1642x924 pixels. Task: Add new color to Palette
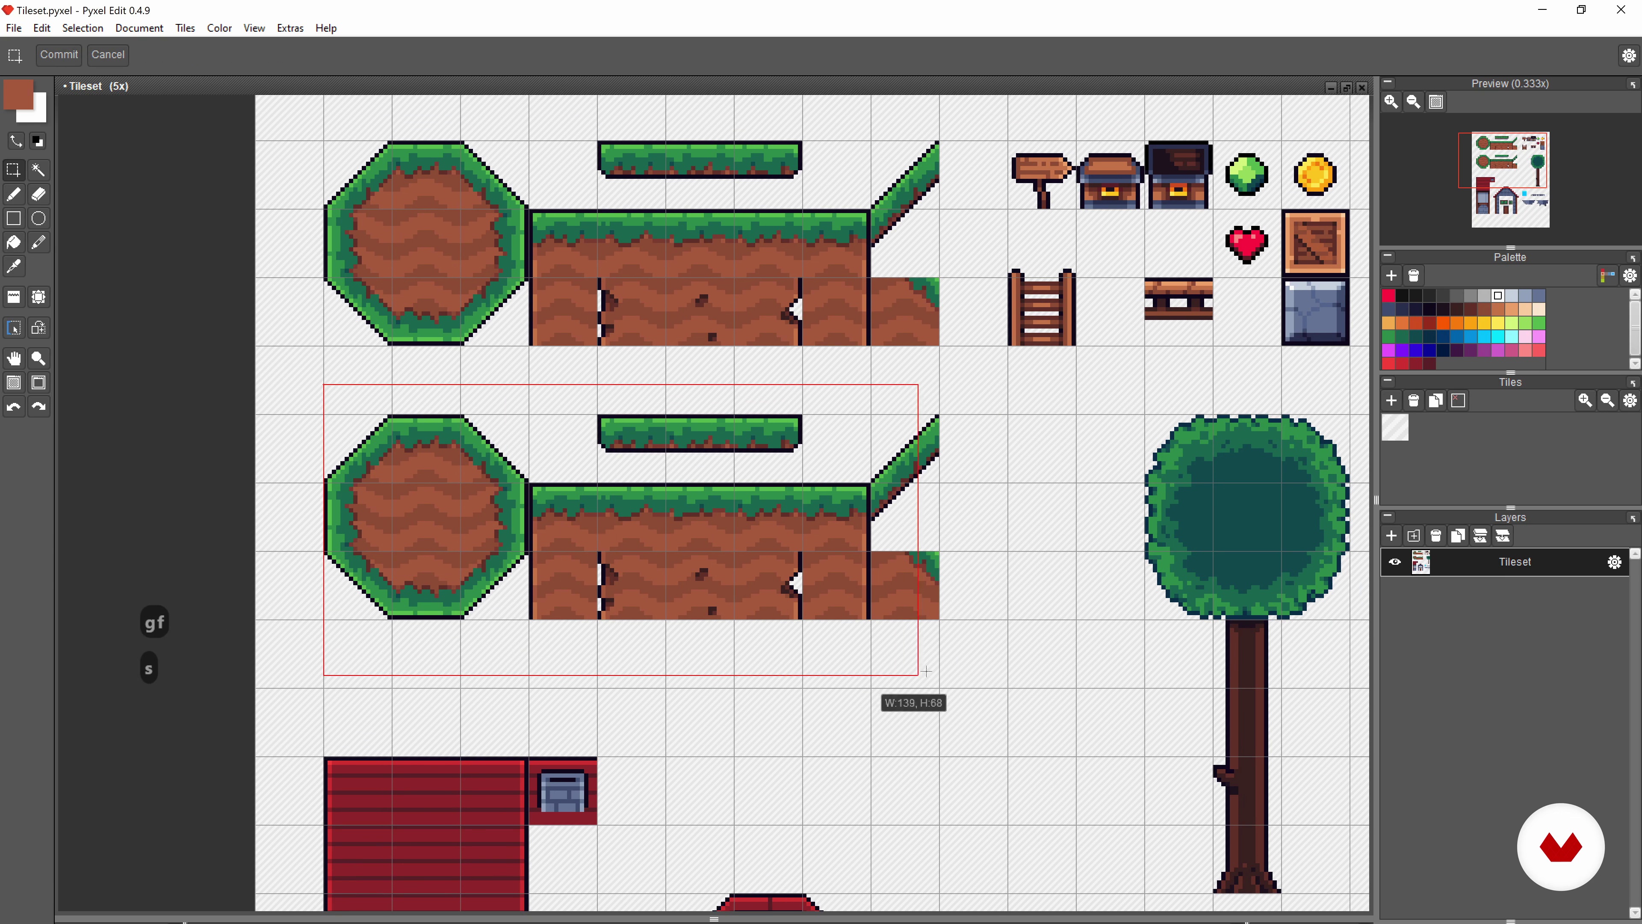[x=1391, y=275]
